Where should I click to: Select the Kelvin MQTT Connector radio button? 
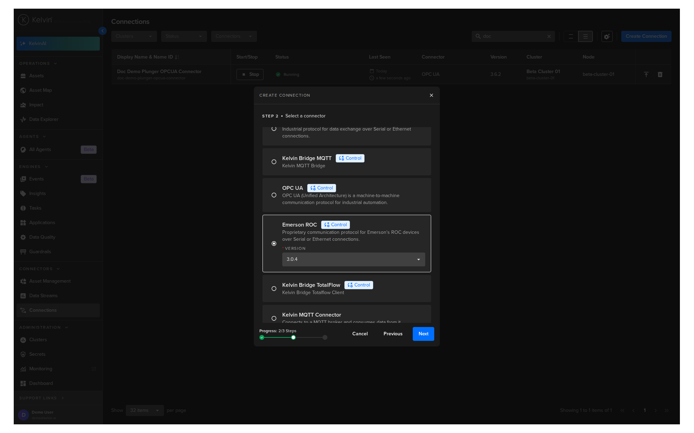click(274, 318)
